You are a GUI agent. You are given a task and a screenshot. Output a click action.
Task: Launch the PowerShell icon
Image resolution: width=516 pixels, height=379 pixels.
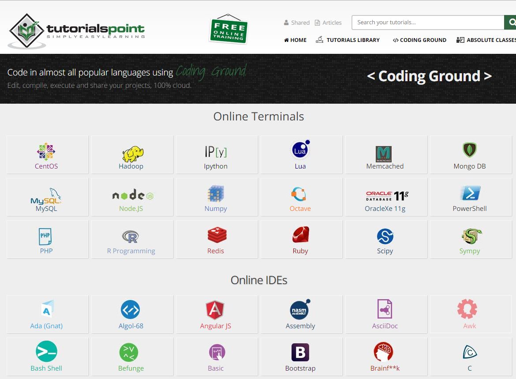(x=471, y=193)
